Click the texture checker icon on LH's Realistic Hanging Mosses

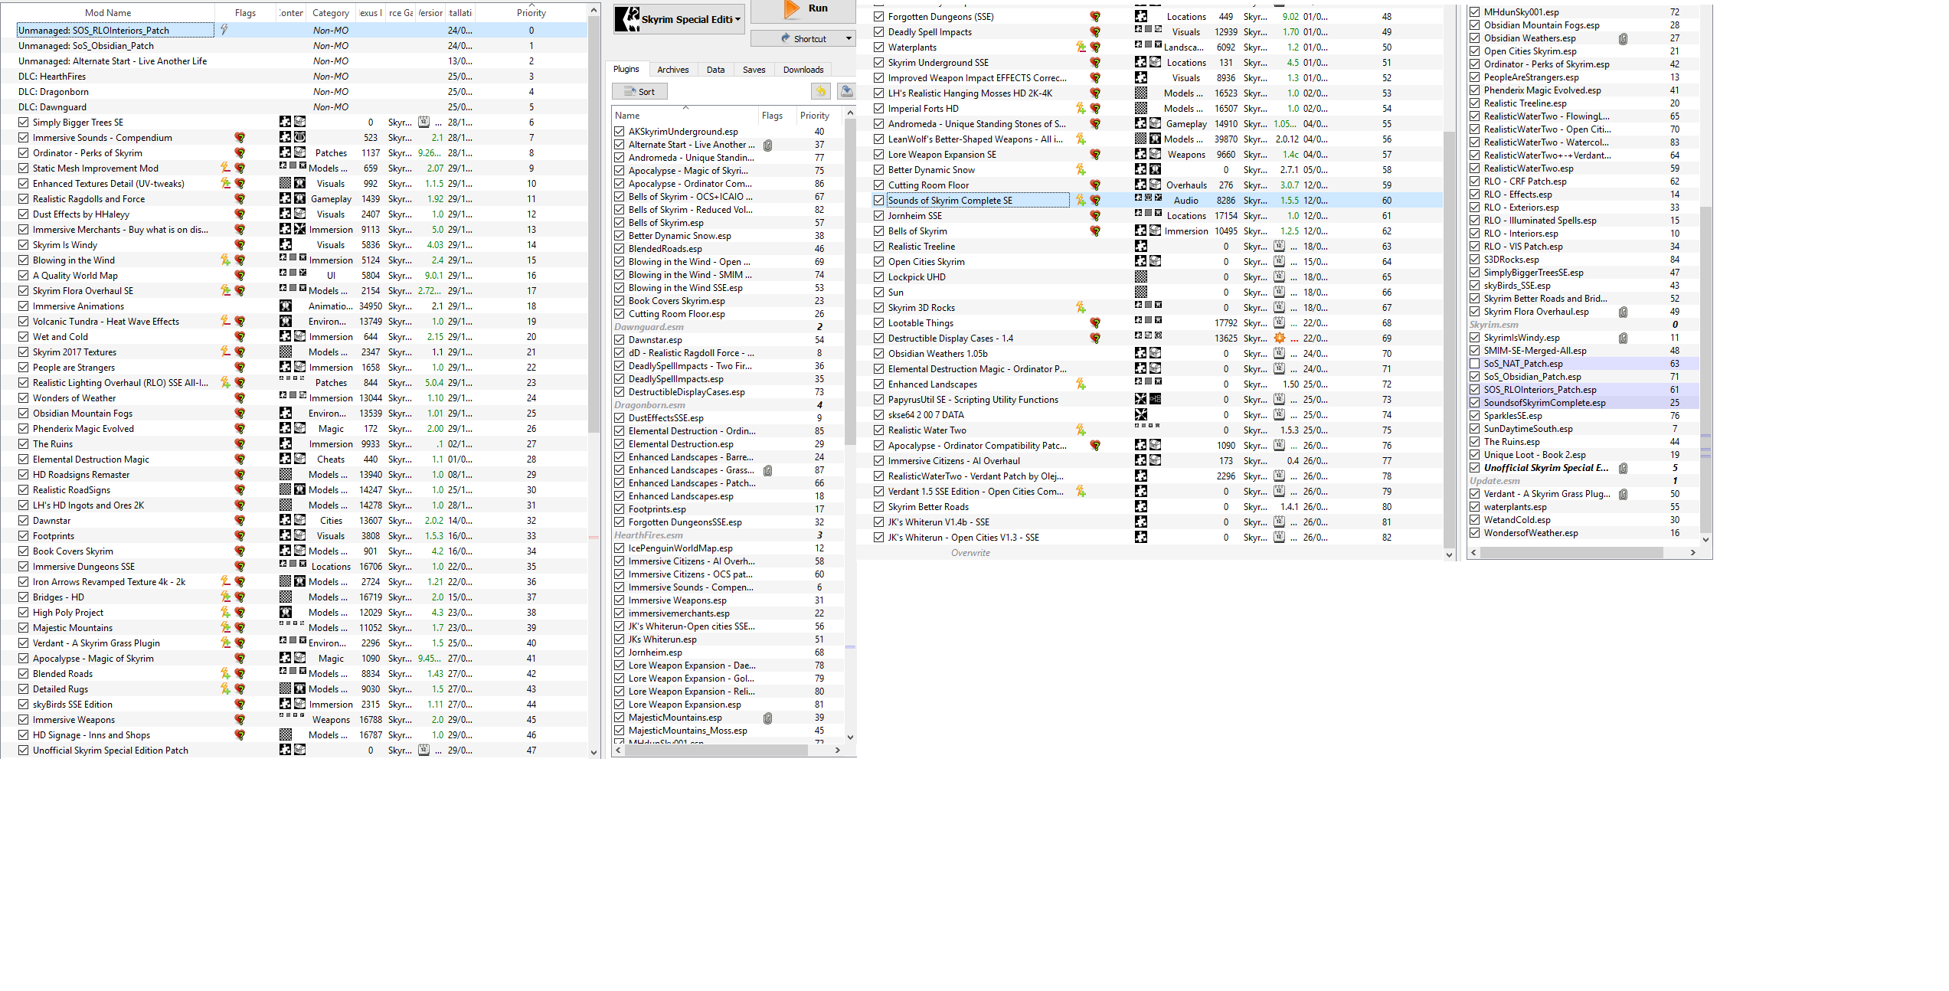coord(1141,93)
